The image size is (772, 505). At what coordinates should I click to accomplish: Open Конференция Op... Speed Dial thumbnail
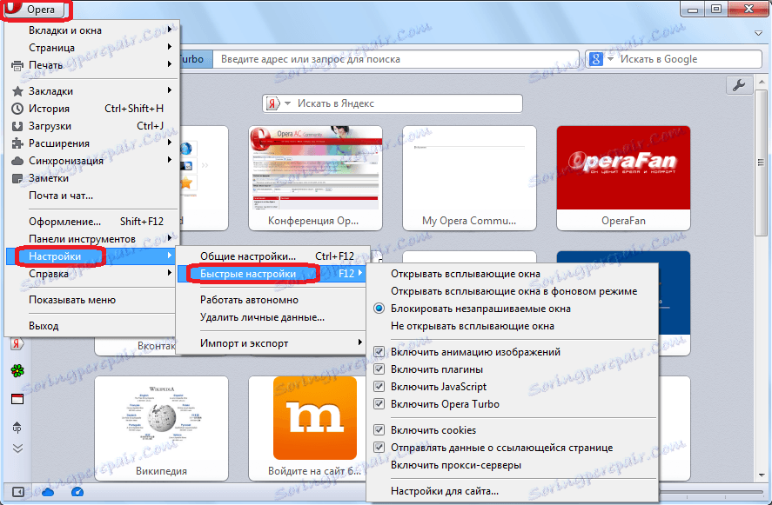coord(315,178)
